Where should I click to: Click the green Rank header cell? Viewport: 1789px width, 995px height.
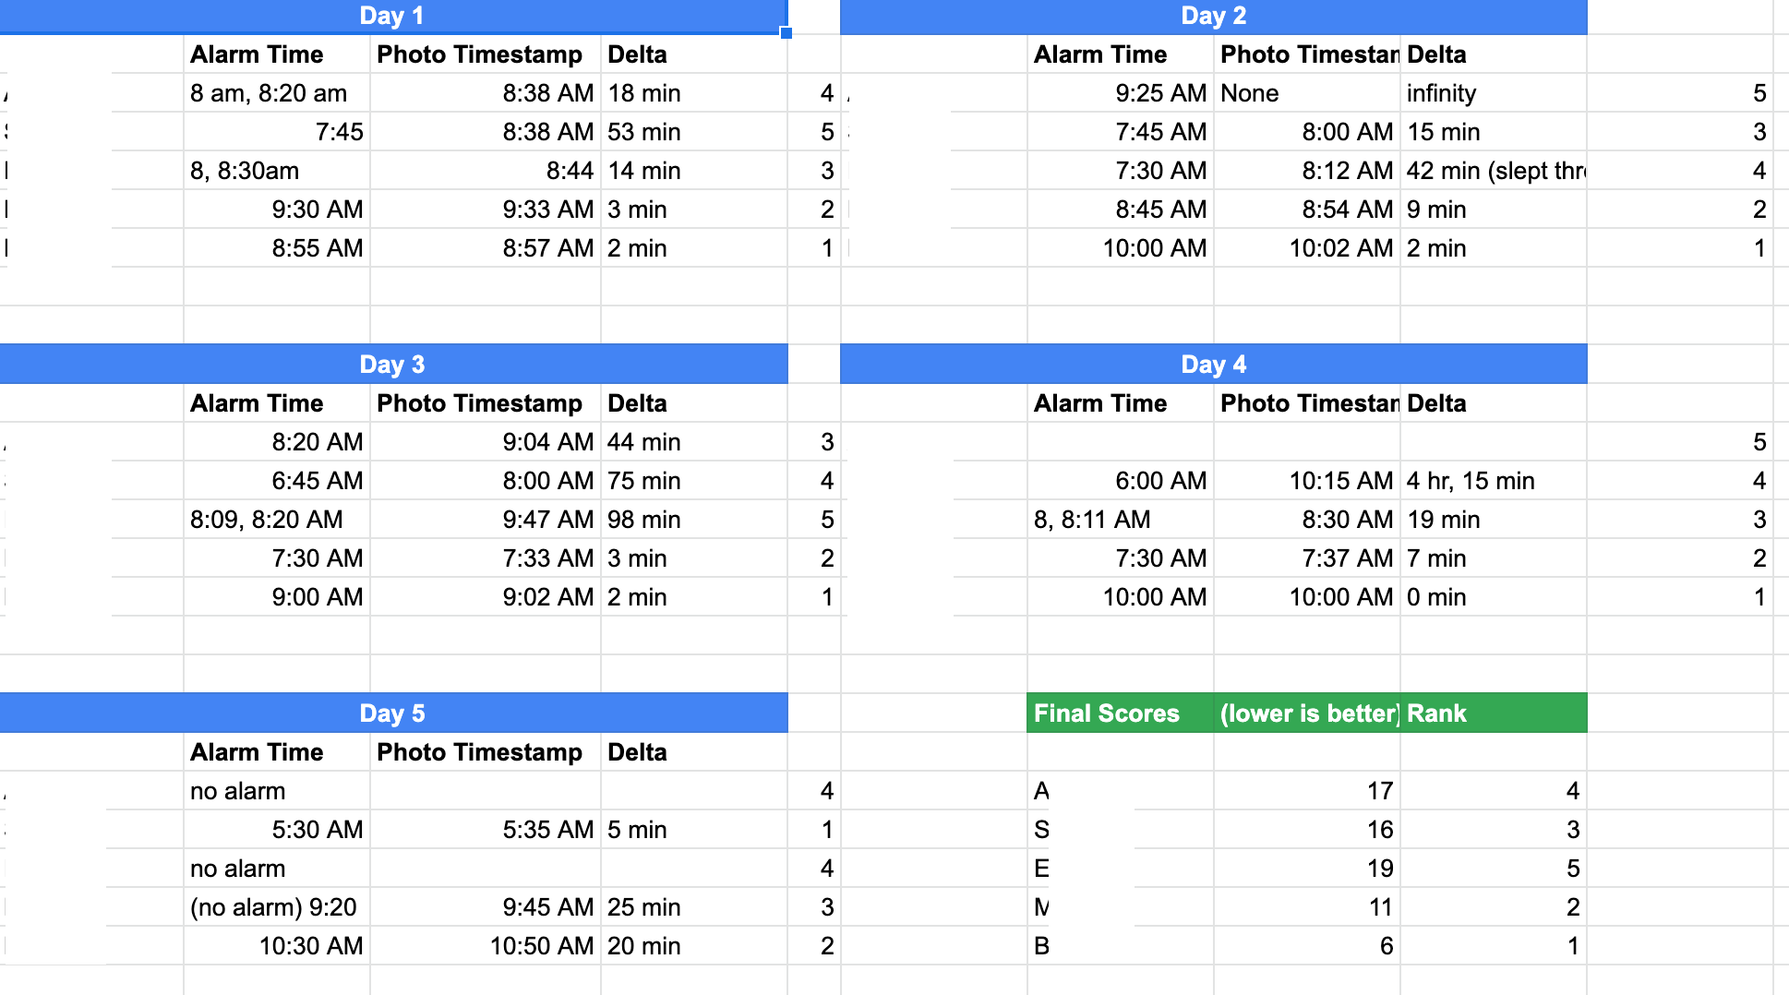pos(1492,713)
